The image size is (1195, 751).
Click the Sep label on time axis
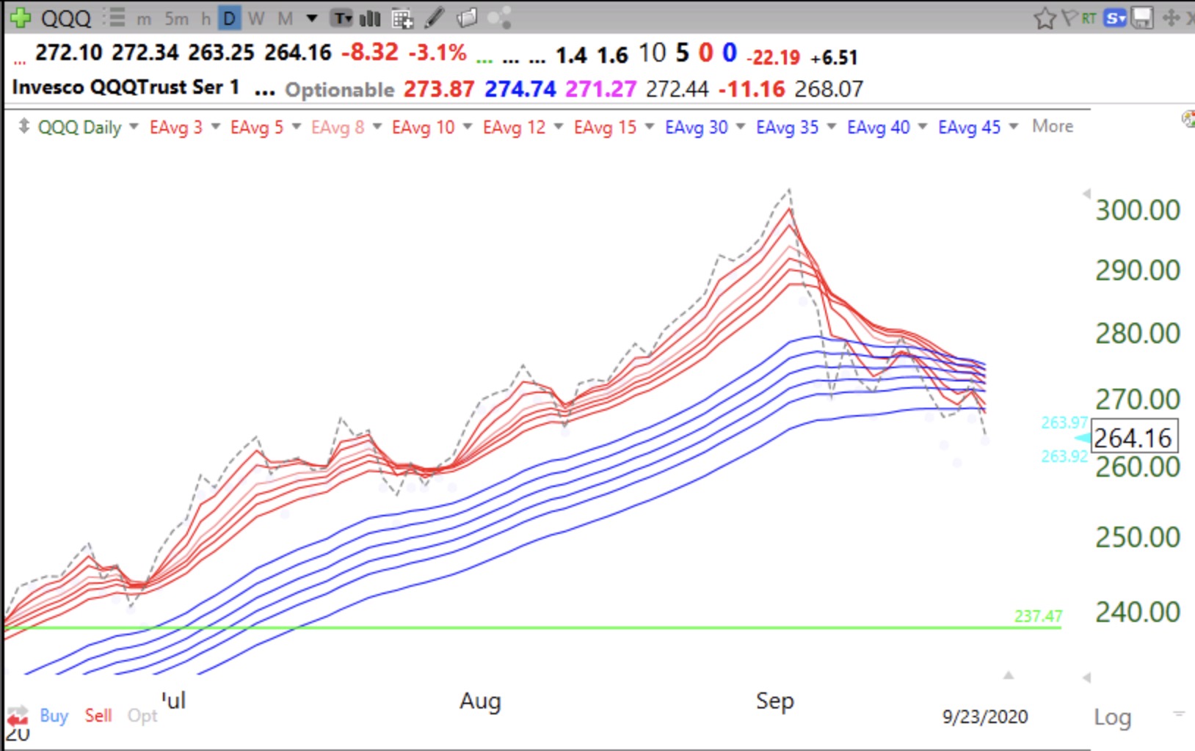pyautogui.click(x=775, y=701)
